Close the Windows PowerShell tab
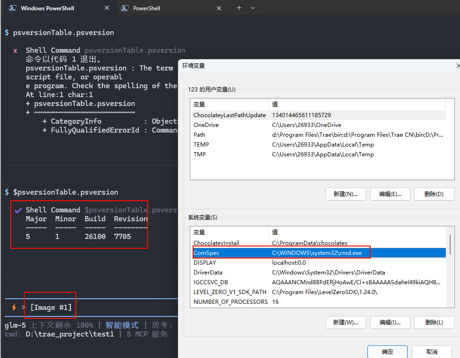This screenshot has height=358, width=460. [x=107, y=8]
